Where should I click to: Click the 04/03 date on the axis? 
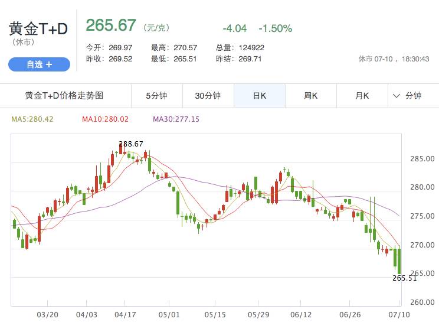tap(87, 315)
